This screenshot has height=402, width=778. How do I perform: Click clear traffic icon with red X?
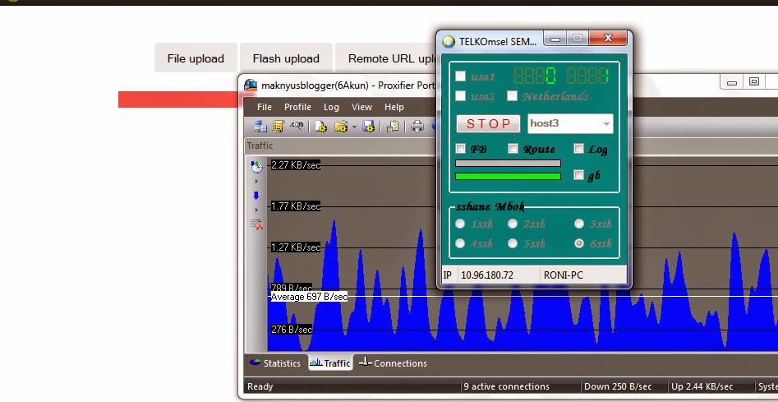256,224
